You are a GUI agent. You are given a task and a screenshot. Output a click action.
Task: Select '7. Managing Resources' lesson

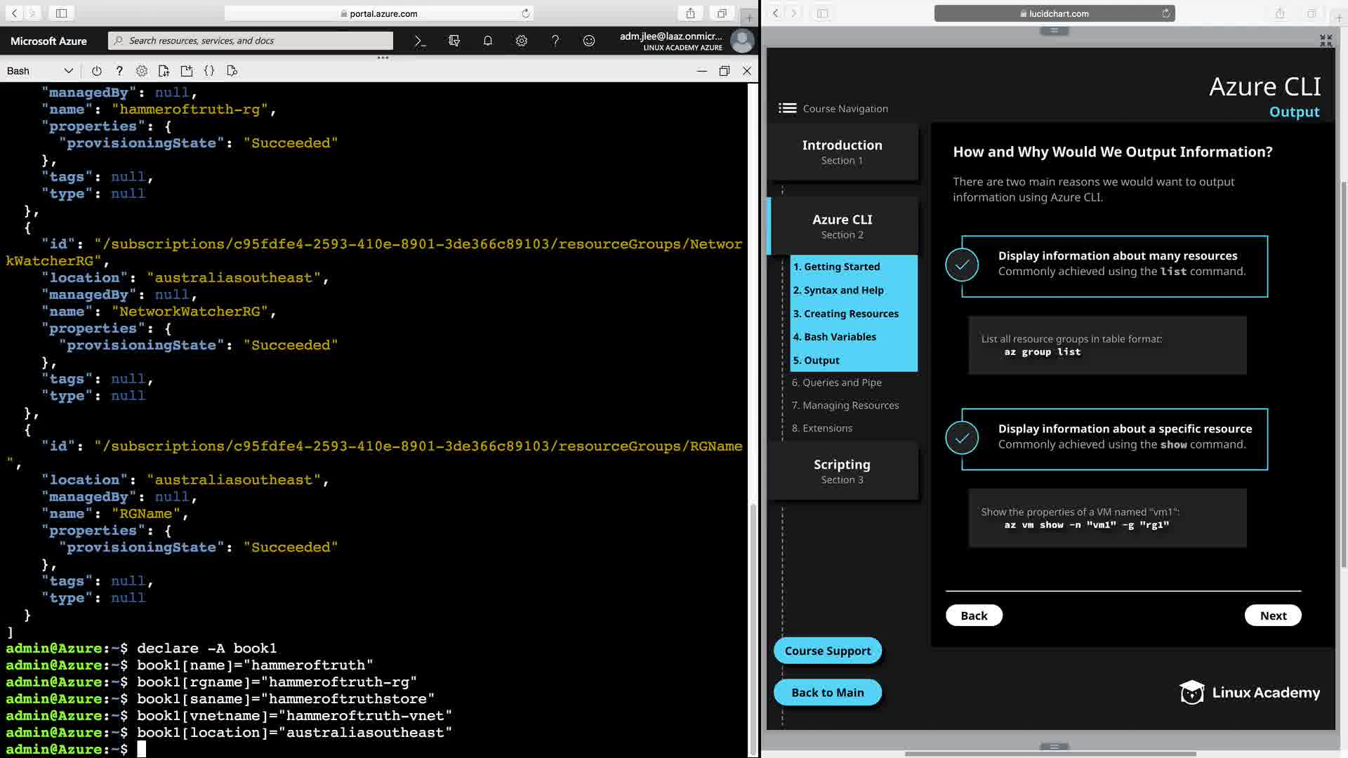pos(845,406)
